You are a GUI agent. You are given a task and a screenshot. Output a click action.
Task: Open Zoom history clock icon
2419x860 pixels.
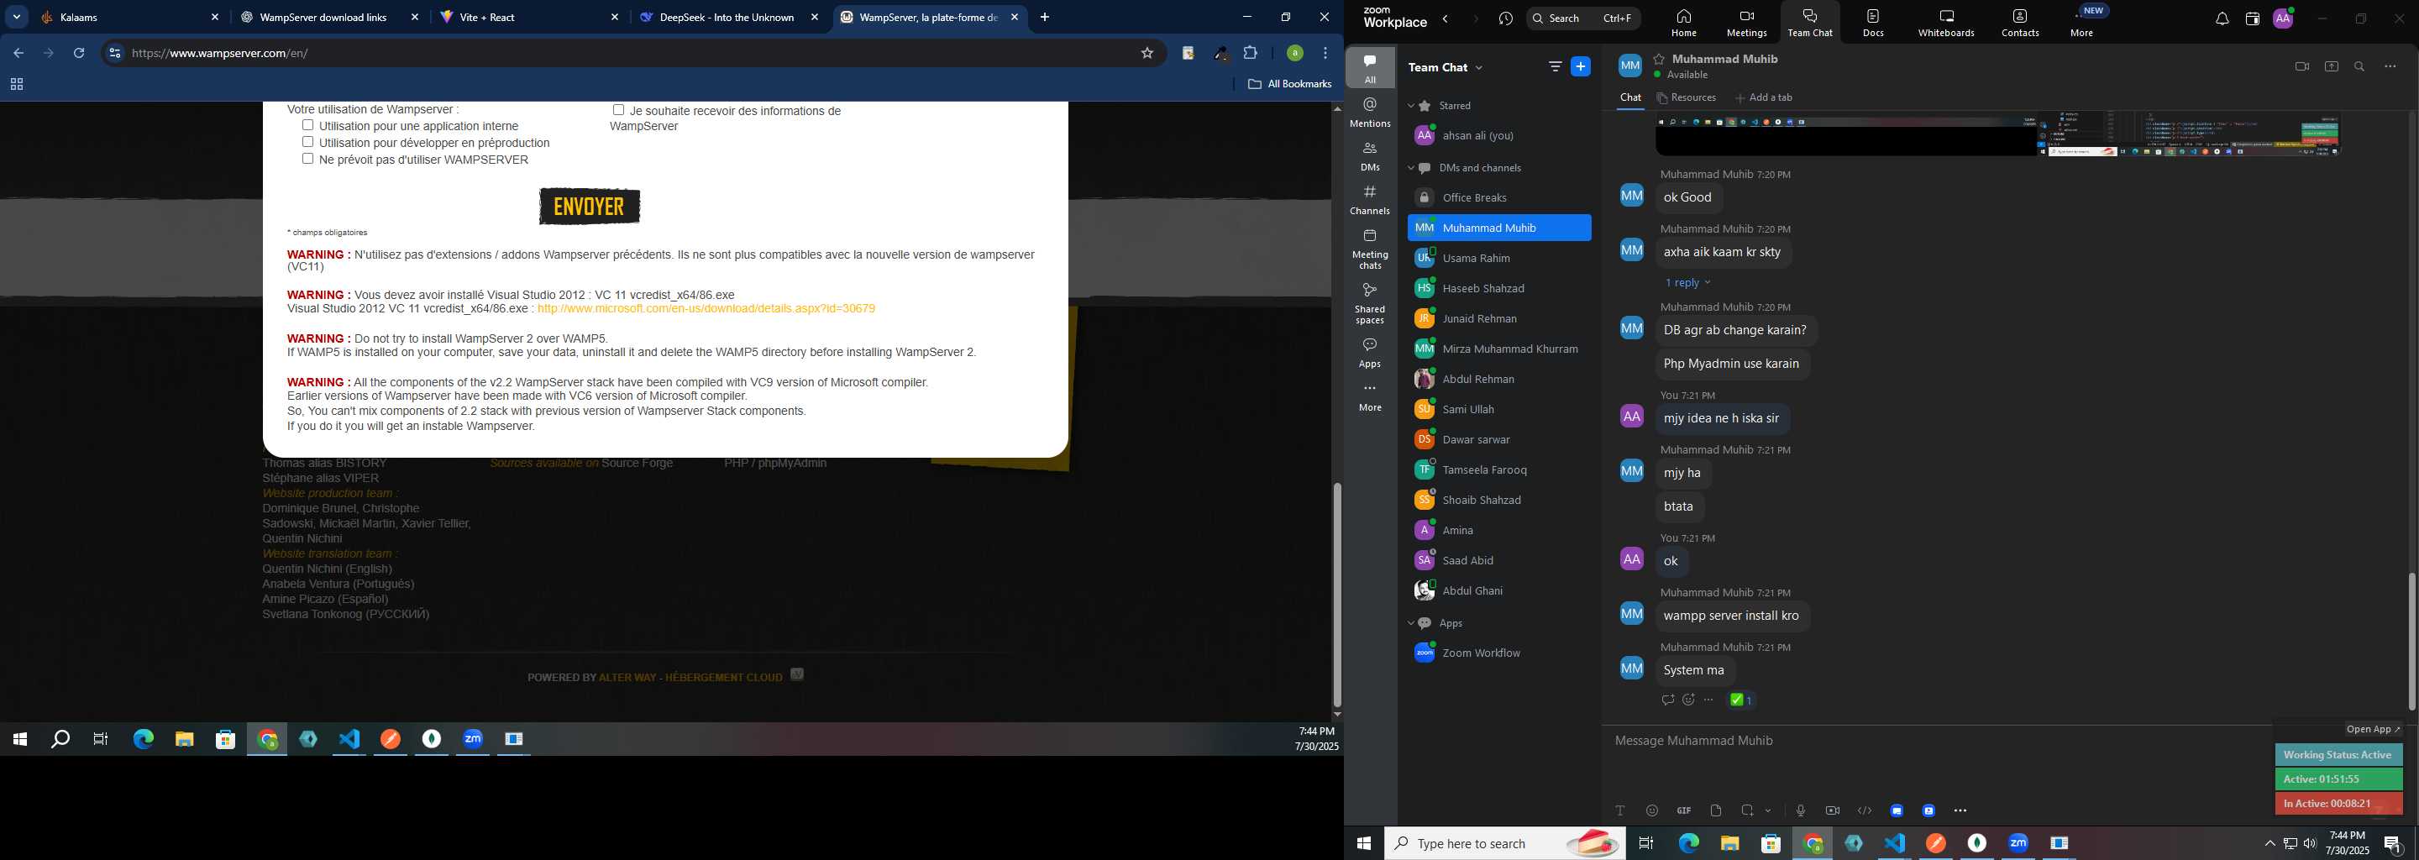(1506, 18)
